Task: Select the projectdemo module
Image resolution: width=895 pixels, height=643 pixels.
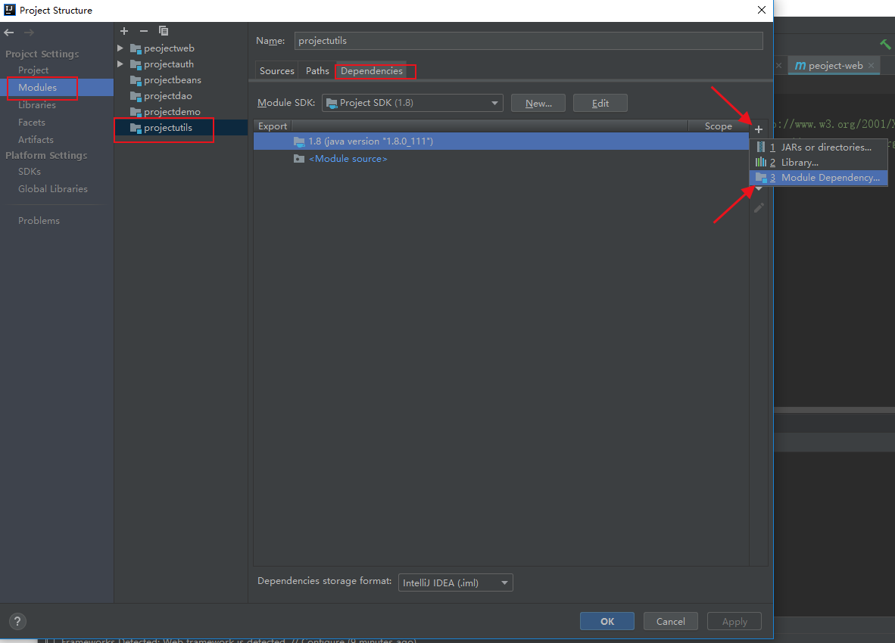Action: (x=172, y=112)
